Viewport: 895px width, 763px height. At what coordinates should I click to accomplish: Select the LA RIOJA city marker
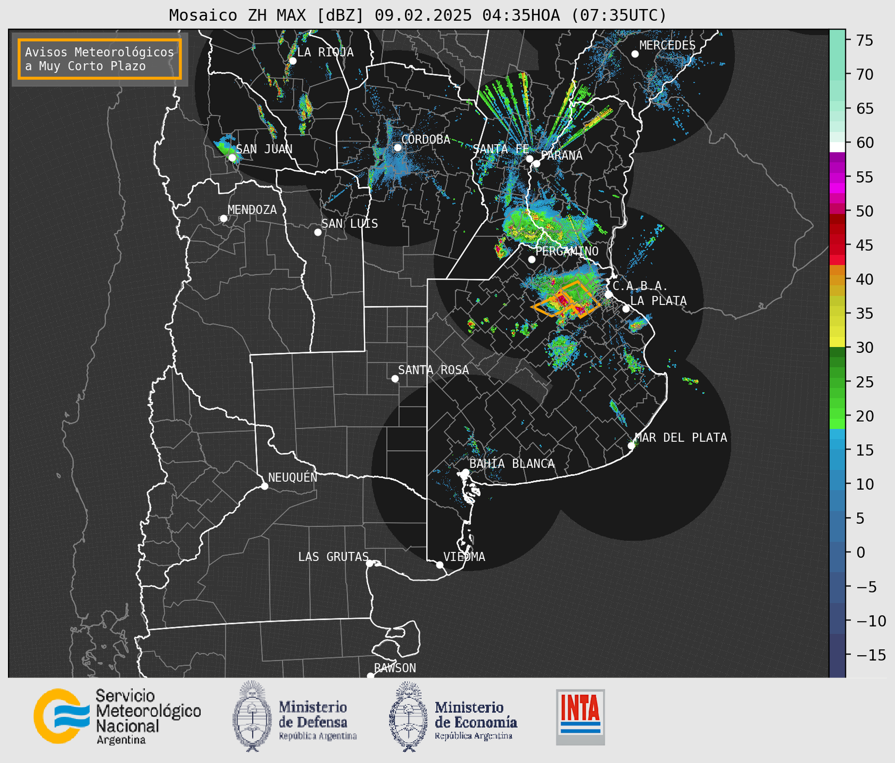pos(293,60)
